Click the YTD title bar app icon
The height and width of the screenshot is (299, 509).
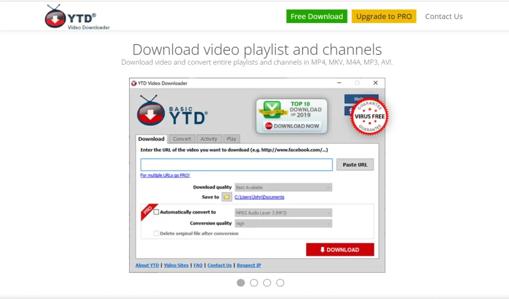[134, 83]
